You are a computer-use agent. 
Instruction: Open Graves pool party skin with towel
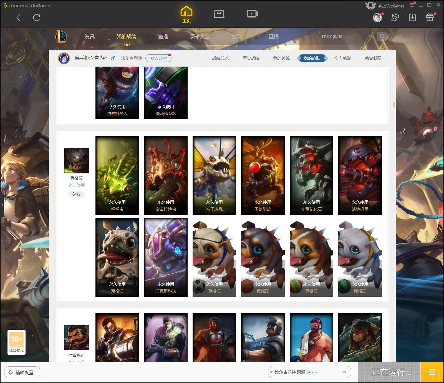[311, 337]
